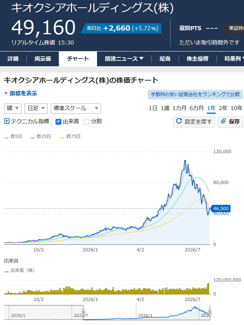The width and height of the screenshot is (244, 325).
Task: Uncheck the 出来高 checkbox
Action: 58,122
